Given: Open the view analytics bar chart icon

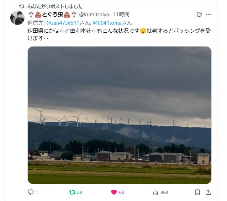Looking at the screenshot, I should 155,192.
